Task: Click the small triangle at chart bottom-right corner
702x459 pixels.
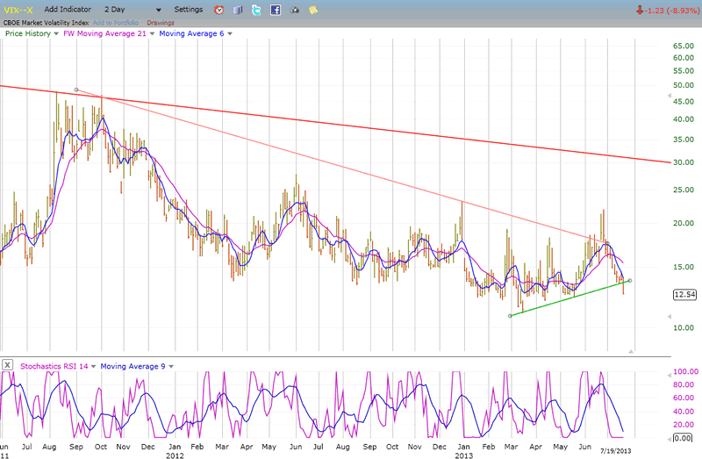Action: coord(628,351)
